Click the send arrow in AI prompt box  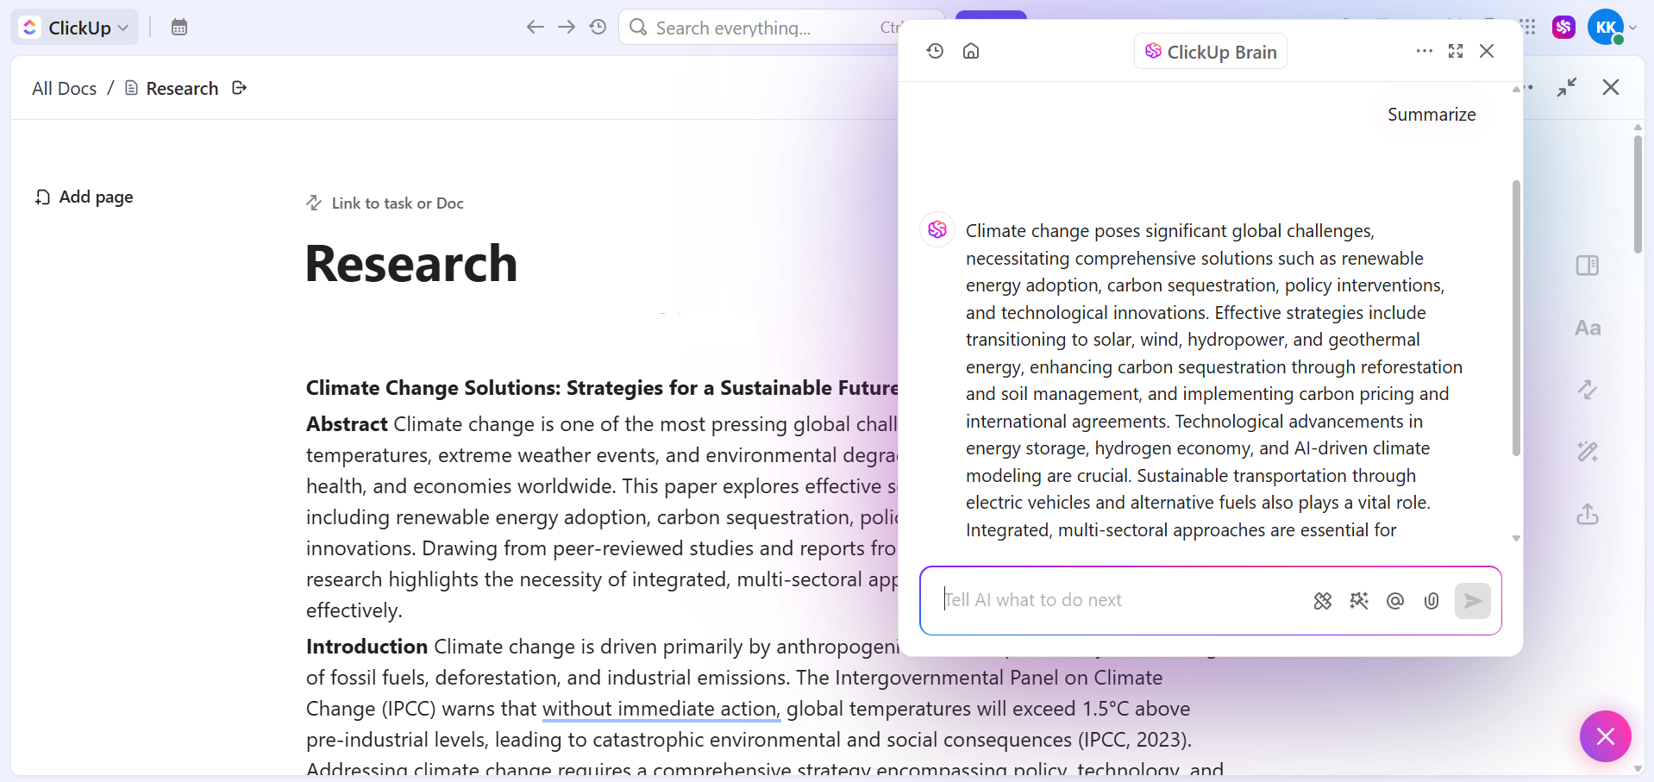click(1473, 601)
